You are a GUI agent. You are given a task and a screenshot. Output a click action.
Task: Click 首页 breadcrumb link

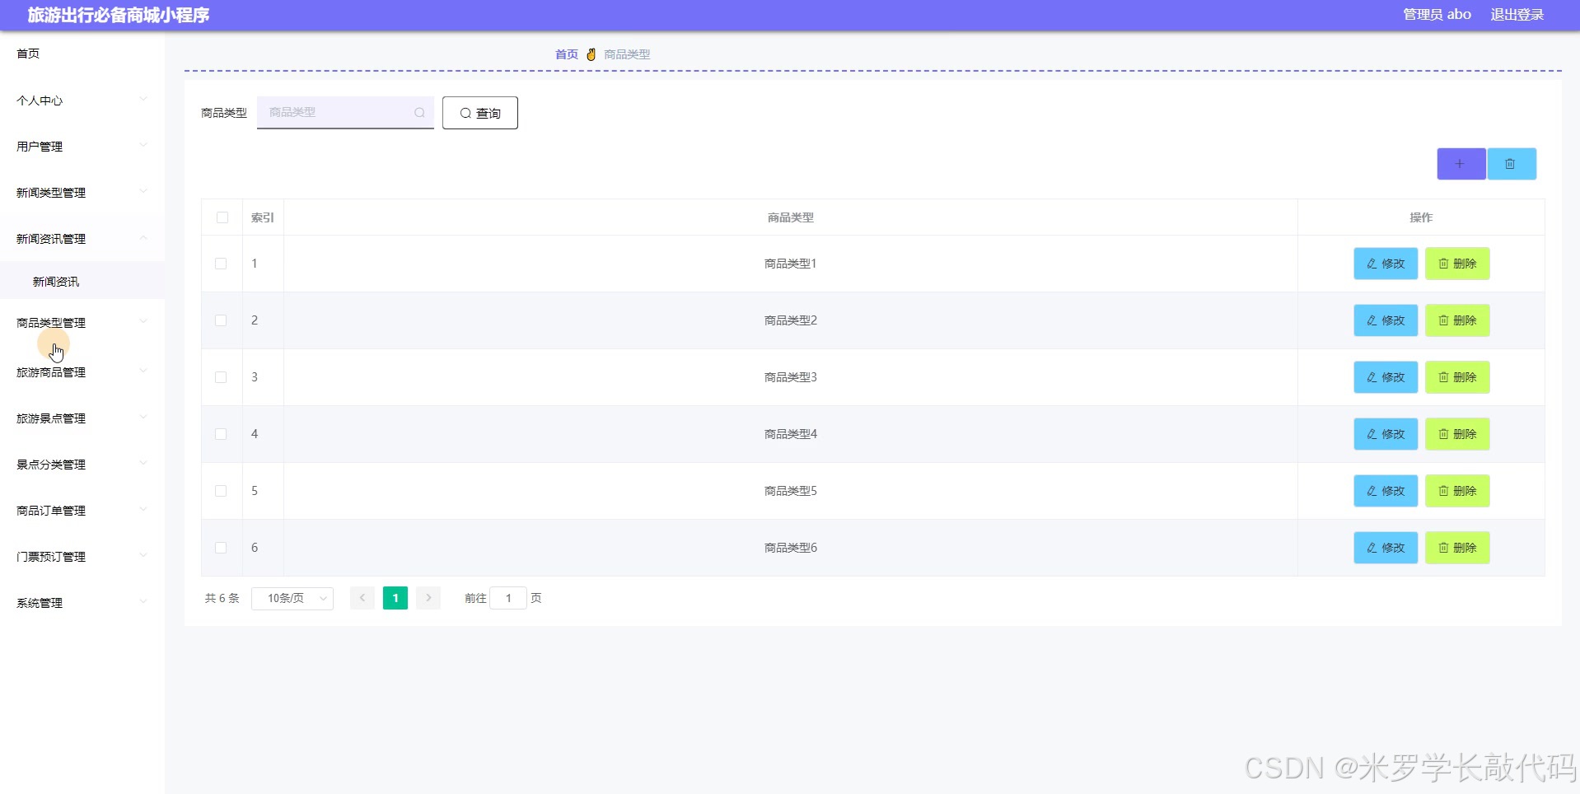[x=567, y=54]
